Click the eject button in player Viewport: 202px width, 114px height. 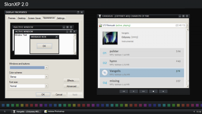(x=163, y=92)
